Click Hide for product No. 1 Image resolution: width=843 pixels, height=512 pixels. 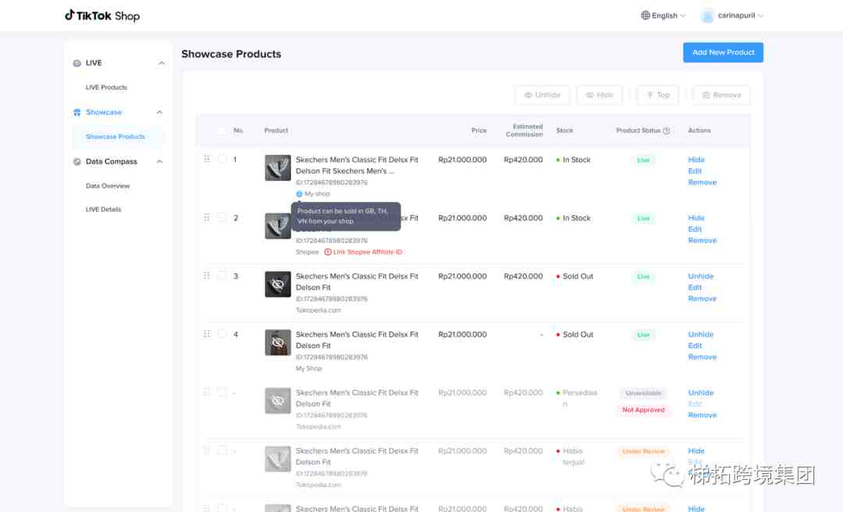pos(696,160)
